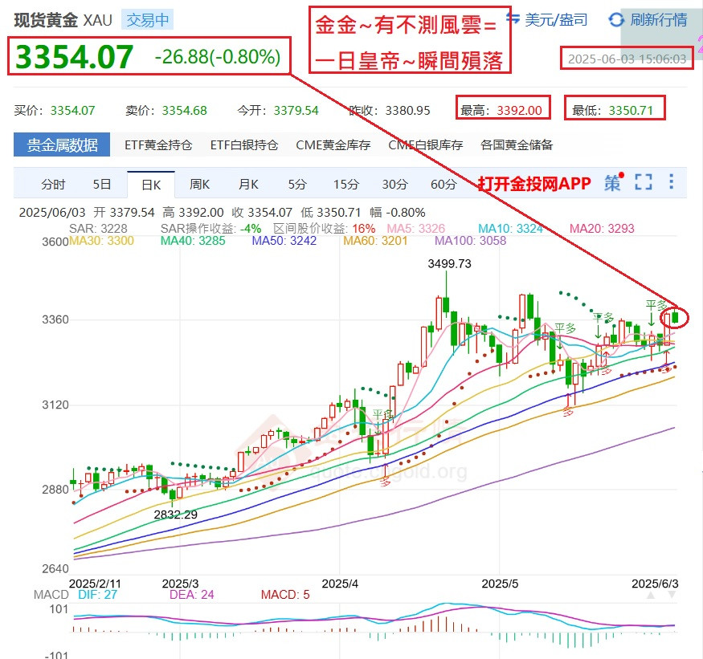Switch chart to 60分 interval

pyautogui.click(x=443, y=184)
